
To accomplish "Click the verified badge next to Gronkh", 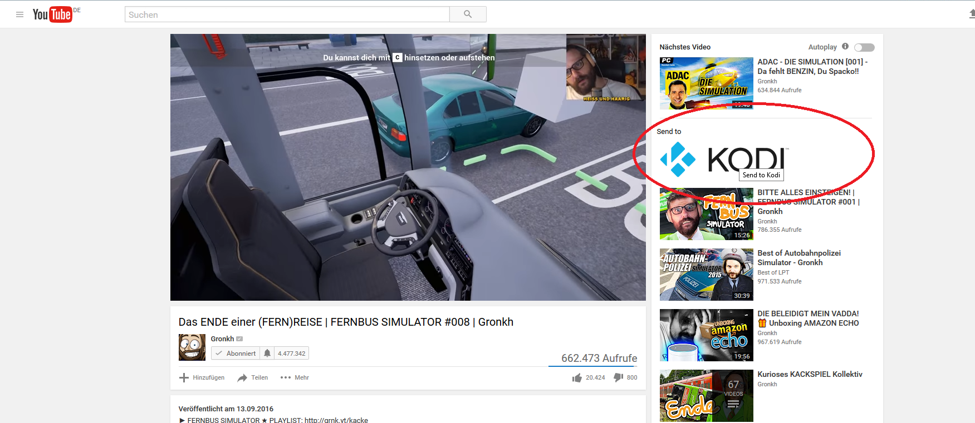I will tap(239, 339).
